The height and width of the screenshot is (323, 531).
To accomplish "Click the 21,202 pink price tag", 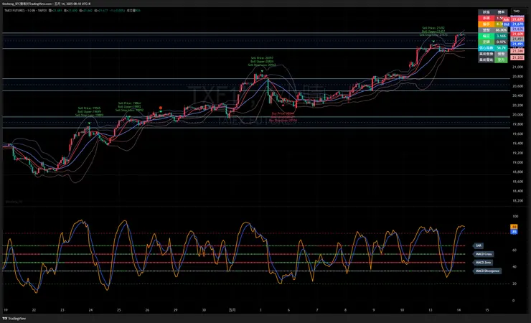I will (x=517, y=58).
